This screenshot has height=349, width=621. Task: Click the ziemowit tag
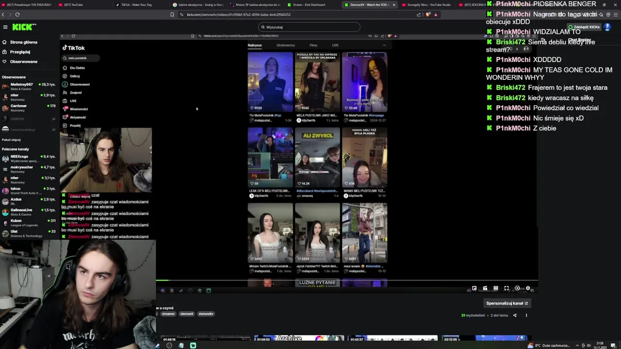pyautogui.click(x=187, y=314)
